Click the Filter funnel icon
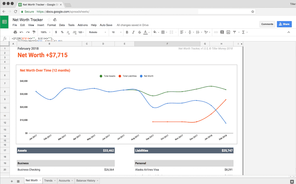 (234, 32)
